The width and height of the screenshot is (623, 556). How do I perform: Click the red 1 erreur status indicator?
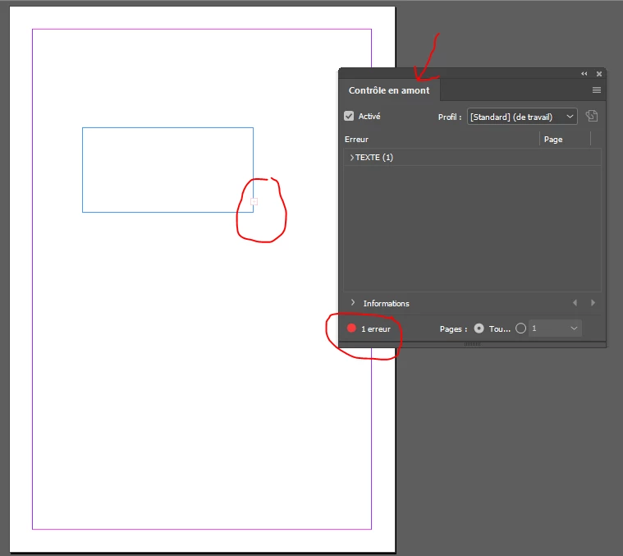pos(351,329)
